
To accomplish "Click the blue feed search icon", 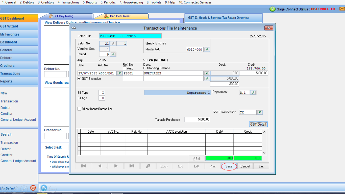I will [44, 188].
